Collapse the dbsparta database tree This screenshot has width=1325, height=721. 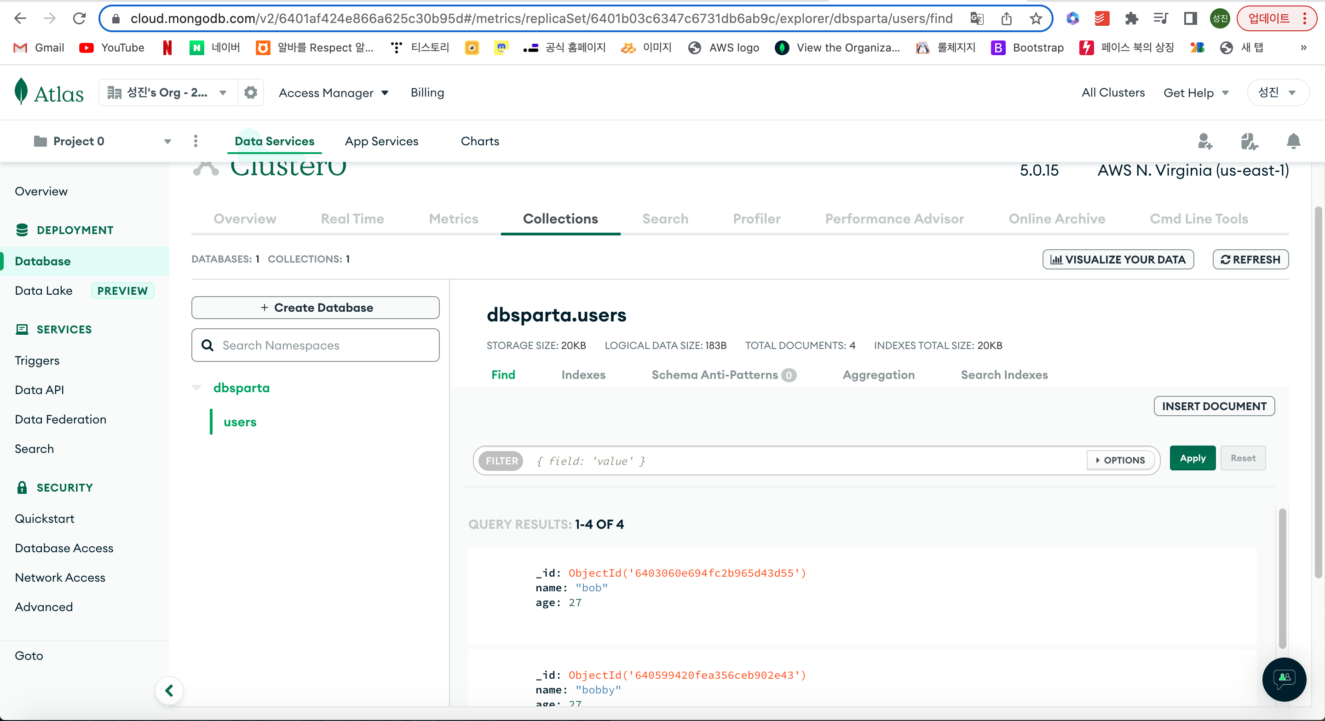pyautogui.click(x=196, y=387)
